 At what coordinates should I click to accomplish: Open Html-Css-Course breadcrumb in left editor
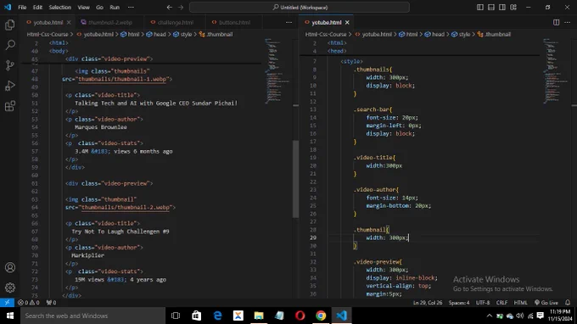[x=48, y=34]
